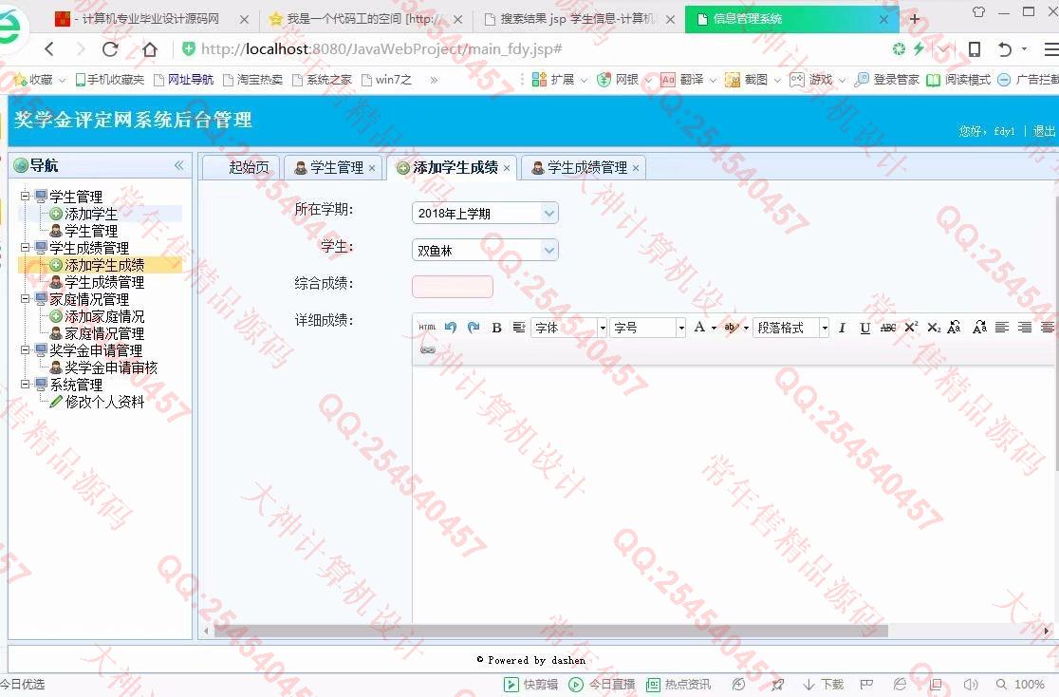Open 添加家庭情况 in navigation tree

(x=104, y=316)
